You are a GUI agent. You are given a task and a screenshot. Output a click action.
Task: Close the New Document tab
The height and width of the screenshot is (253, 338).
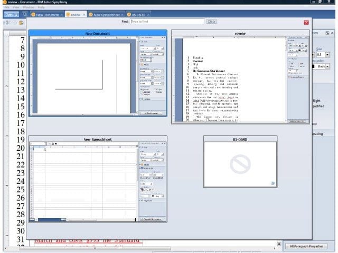[x=61, y=15]
